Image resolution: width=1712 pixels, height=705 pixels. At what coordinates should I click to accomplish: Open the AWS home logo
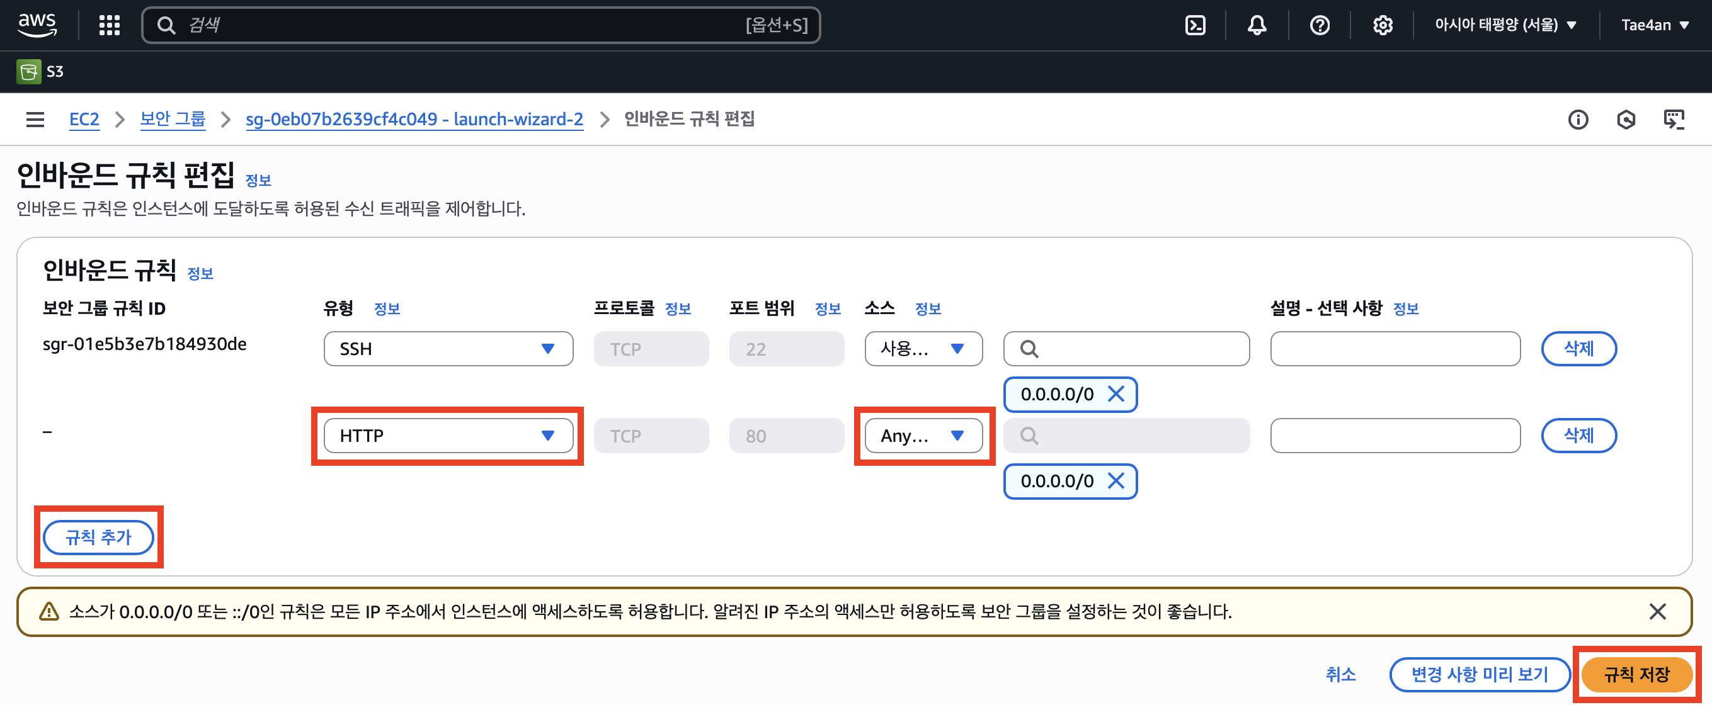pyautogui.click(x=37, y=25)
